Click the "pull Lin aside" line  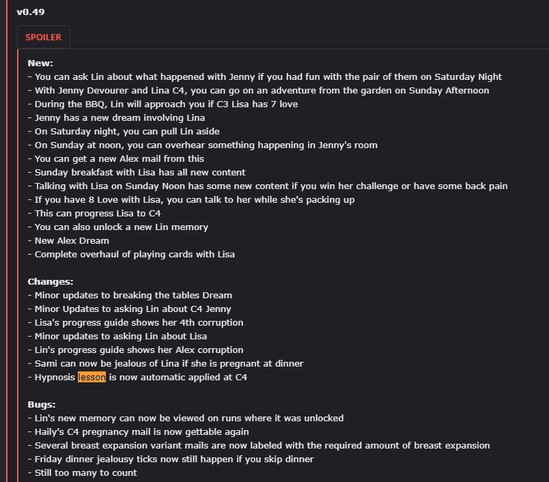[127, 131]
